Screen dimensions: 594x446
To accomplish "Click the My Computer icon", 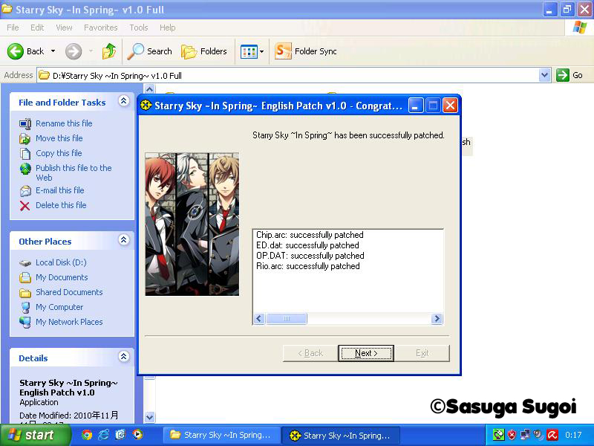I will point(25,307).
